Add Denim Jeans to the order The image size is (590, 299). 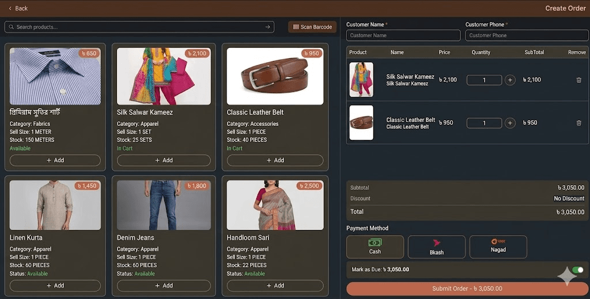pos(164,285)
